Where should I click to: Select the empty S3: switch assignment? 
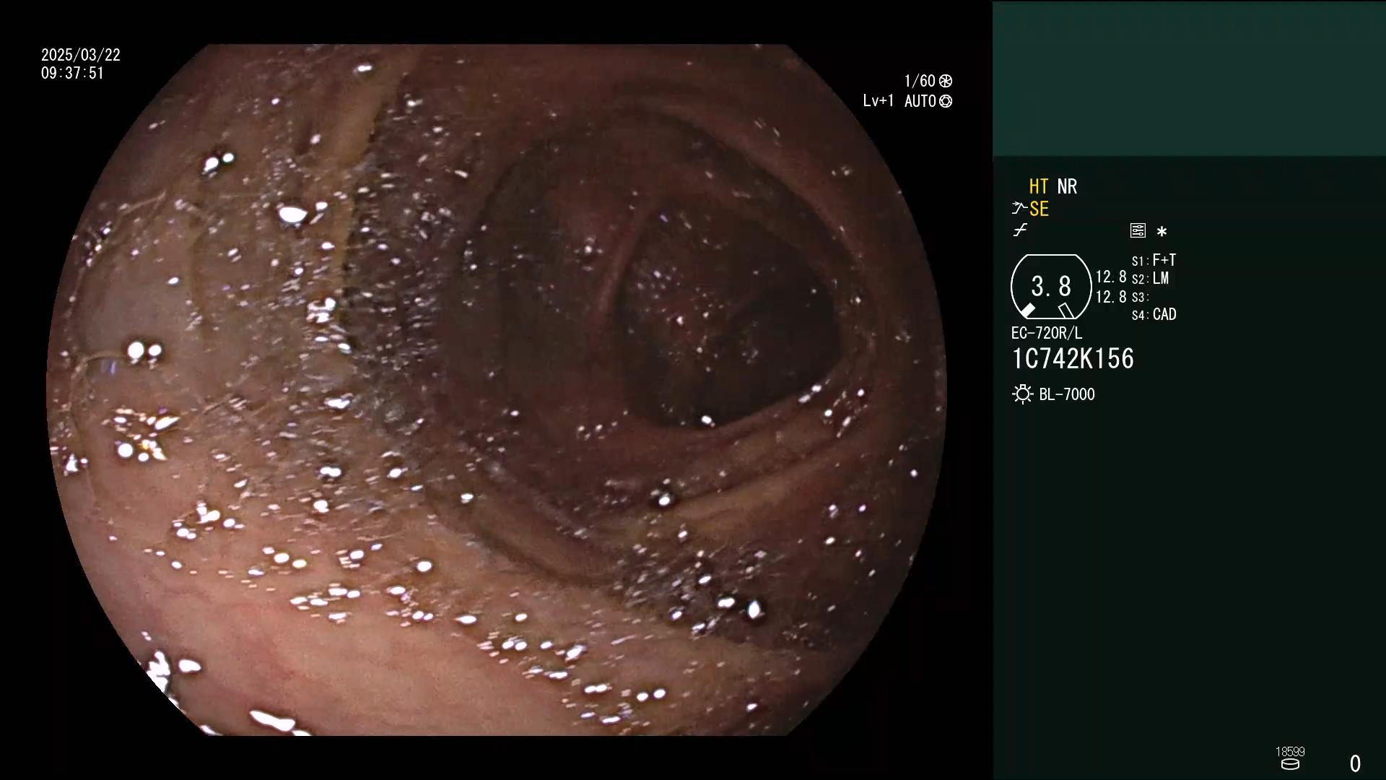[x=1140, y=297]
